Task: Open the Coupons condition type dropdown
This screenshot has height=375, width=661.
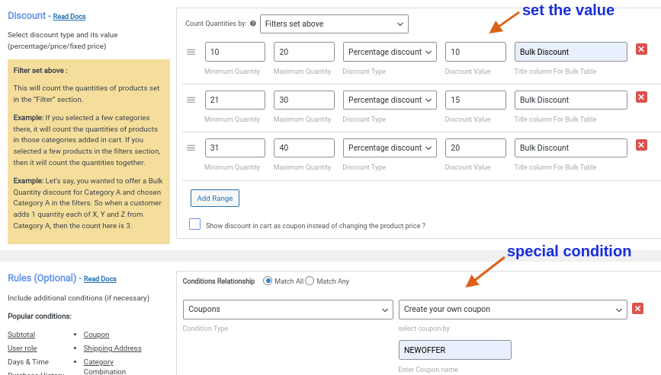Action: point(288,310)
